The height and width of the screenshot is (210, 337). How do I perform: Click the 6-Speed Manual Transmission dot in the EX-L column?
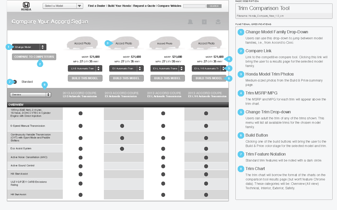(x=163, y=126)
